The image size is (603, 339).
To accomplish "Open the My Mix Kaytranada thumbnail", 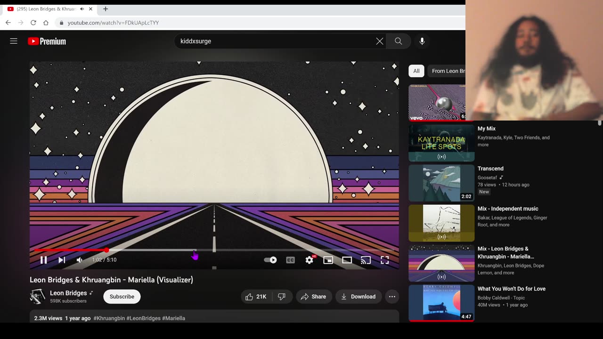I will click(x=441, y=143).
